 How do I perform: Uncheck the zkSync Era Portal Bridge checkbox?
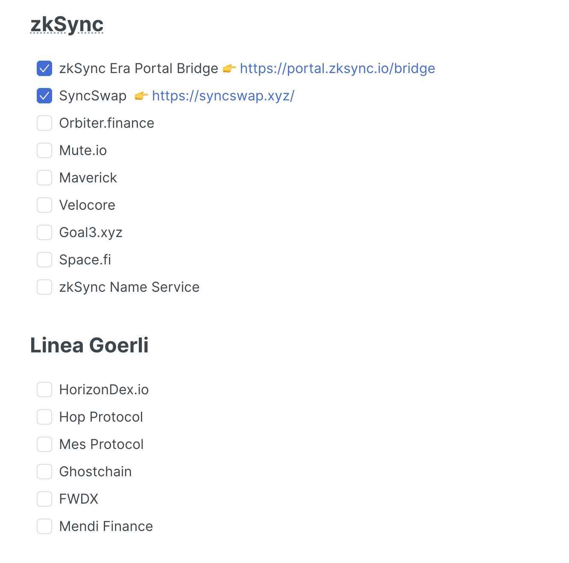pos(44,68)
